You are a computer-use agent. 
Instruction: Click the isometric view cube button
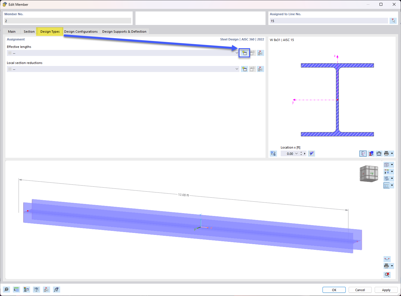tap(387, 165)
